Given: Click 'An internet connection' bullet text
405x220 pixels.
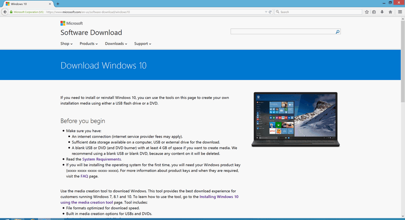Looking at the screenshot, I should [x=127, y=136].
